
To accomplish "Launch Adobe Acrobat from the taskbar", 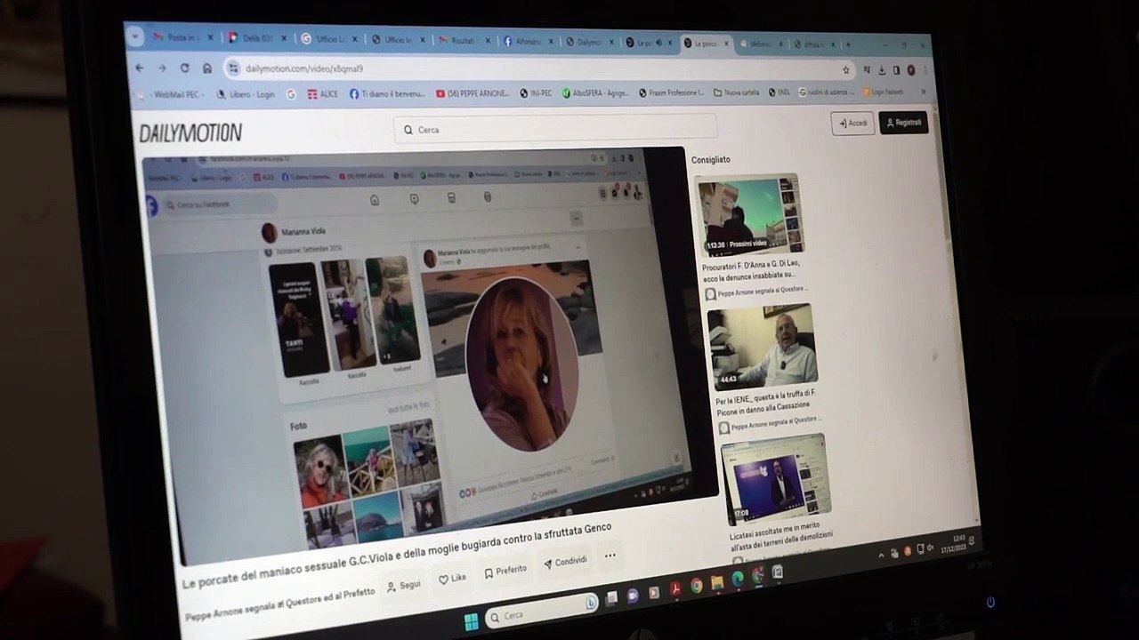I will (x=676, y=588).
